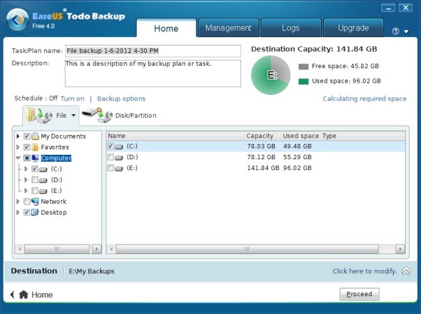Open the help question mark icon
The height and width of the screenshot is (314, 421).
[395, 31]
